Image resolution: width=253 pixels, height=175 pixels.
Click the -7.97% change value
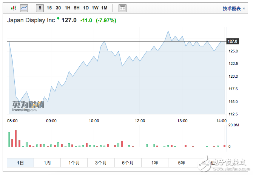pyautogui.click(x=106, y=20)
